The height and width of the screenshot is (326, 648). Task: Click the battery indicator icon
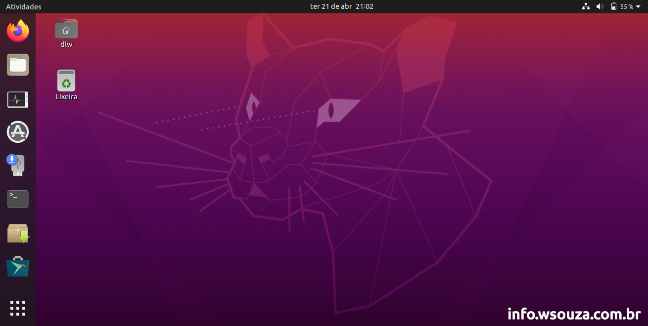[x=614, y=6]
